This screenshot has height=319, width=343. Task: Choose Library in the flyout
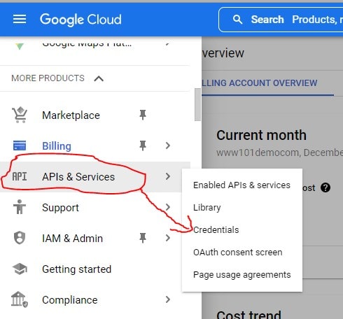[x=207, y=208]
